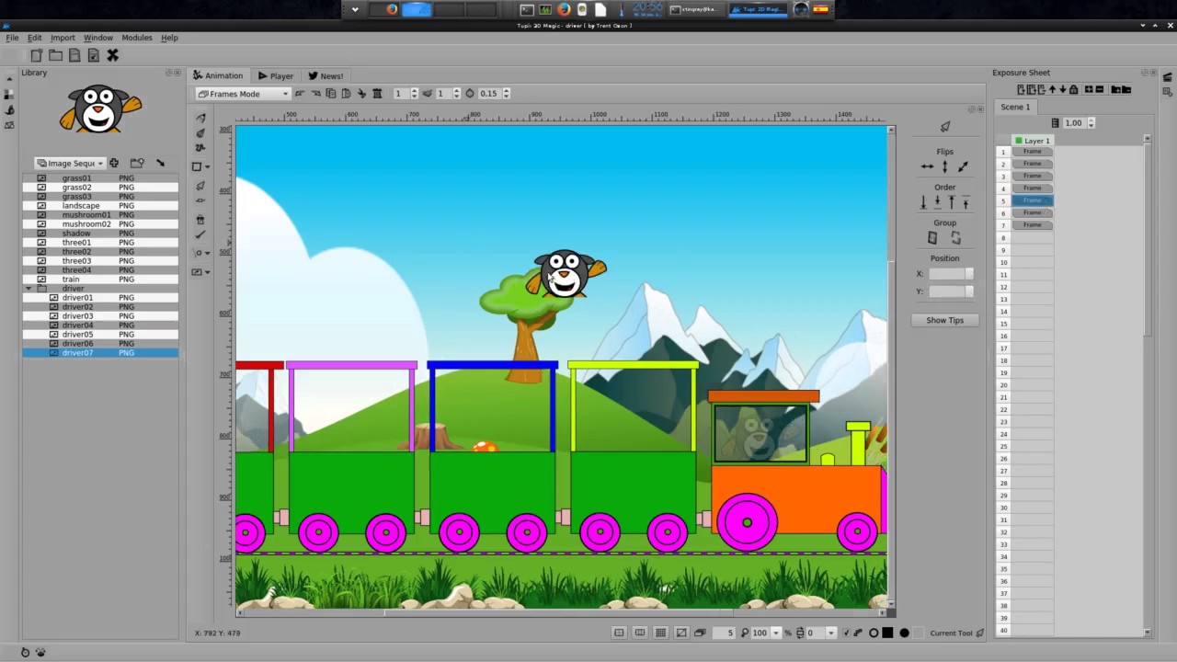Open the Image Sequence type dropdown

click(x=70, y=163)
